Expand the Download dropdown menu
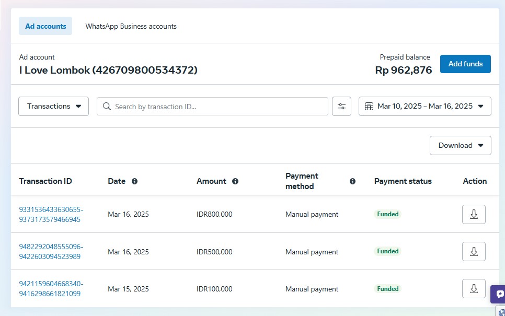Viewport: 505px width, 316px height. pos(460,145)
